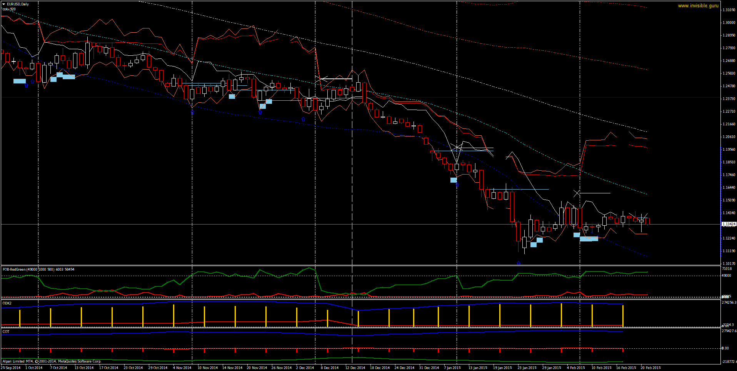This screenshot has height=371, width=737.
Task: Open the dropdown triangle beside EURUSD,Daily
Action: 3,4
